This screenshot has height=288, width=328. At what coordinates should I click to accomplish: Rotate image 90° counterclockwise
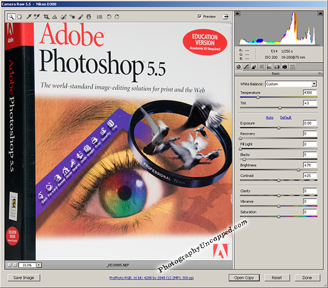(x=109, y=17)
